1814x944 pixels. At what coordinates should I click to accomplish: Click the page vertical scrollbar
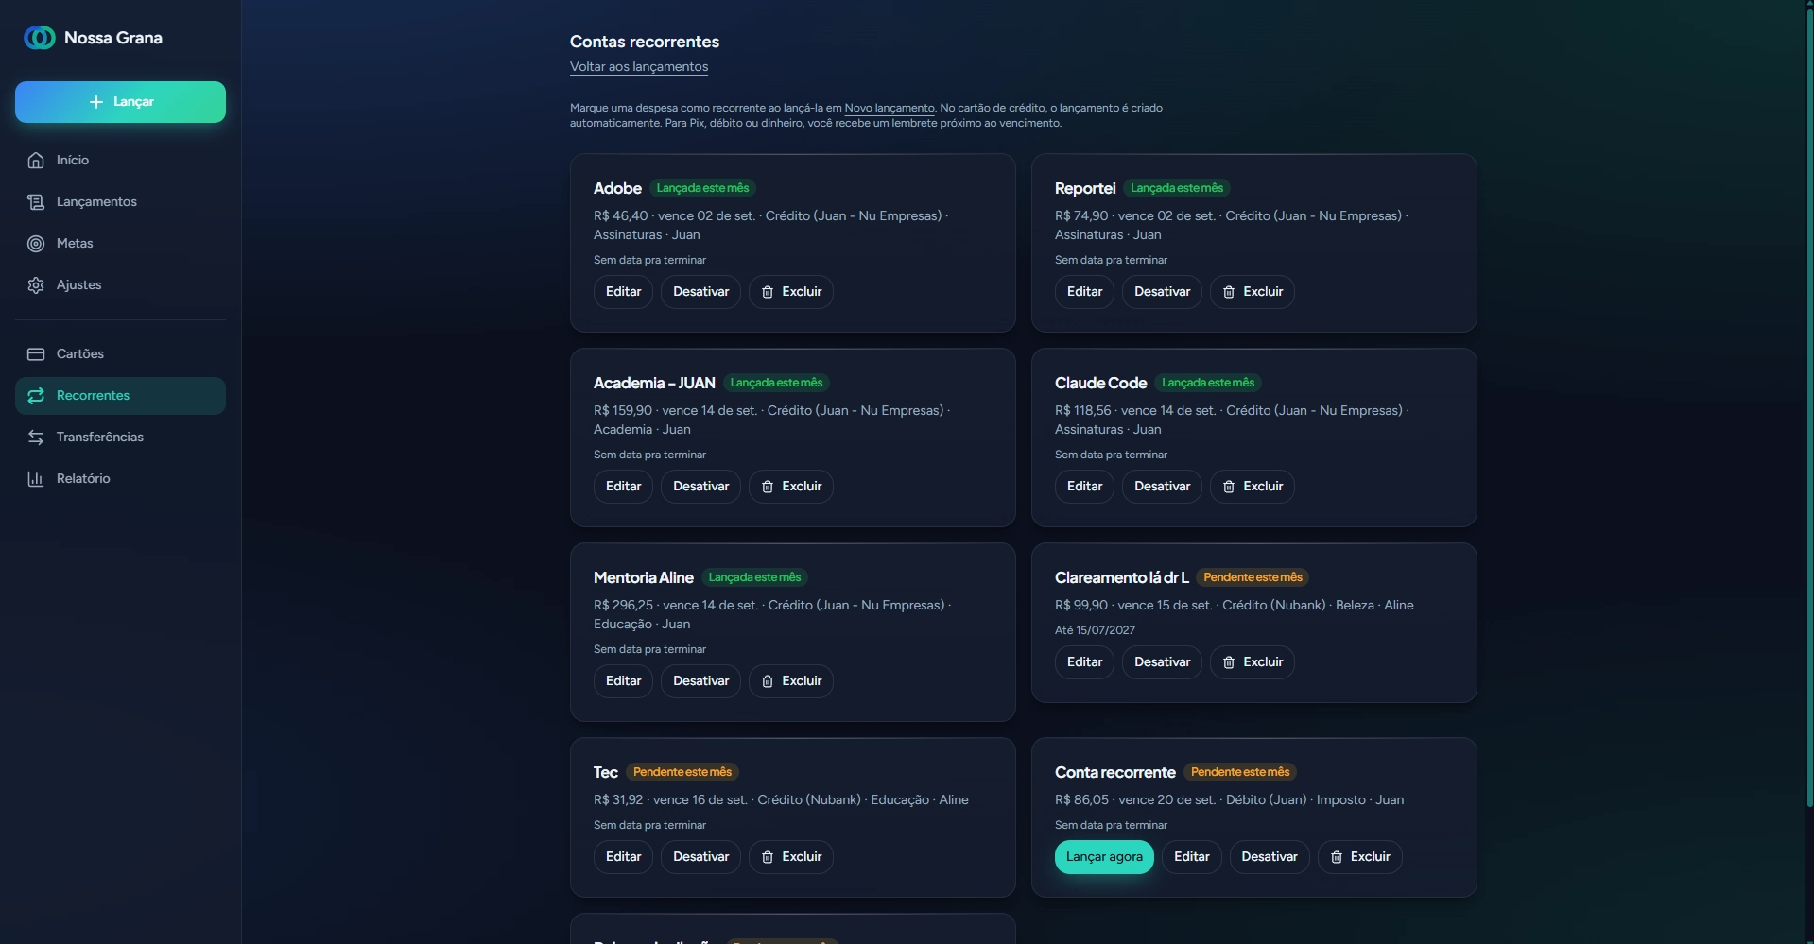click(x=1808, y=406)
